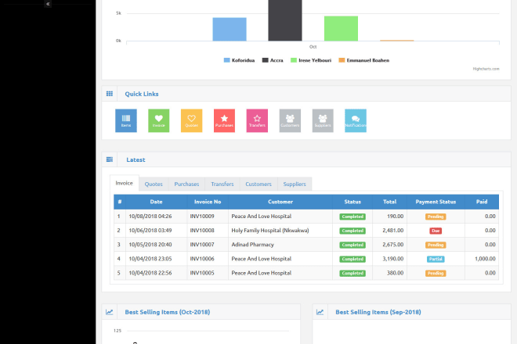This screenshot has width=517, height=344.
Task: Open the Items quick link tile
Action: pos(126,120)
